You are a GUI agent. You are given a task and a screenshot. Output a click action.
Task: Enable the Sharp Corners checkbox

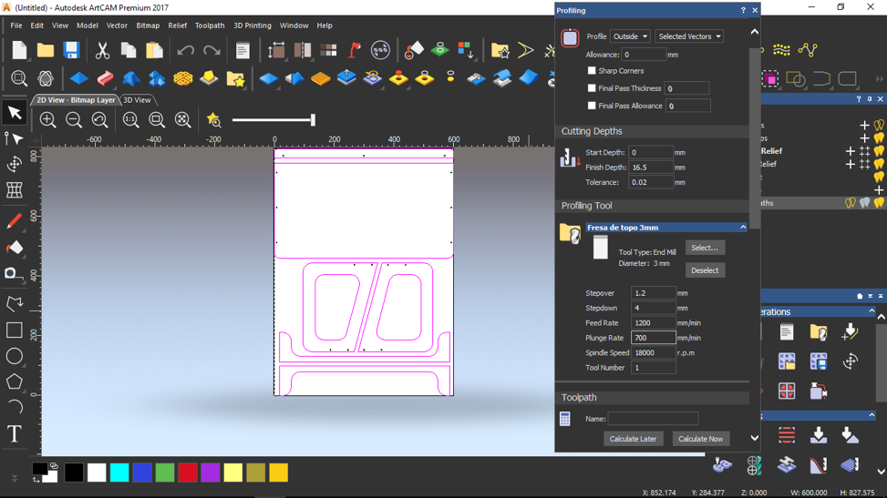(x=592, y=71)
